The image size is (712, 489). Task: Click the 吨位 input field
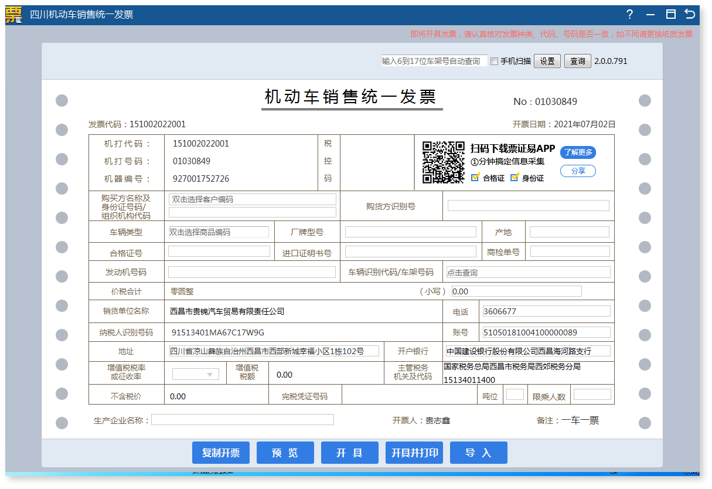(515, 395)
